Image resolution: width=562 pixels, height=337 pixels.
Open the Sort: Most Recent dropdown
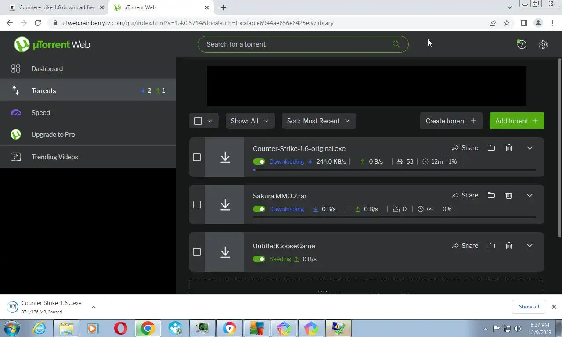[x=319, y=121]
